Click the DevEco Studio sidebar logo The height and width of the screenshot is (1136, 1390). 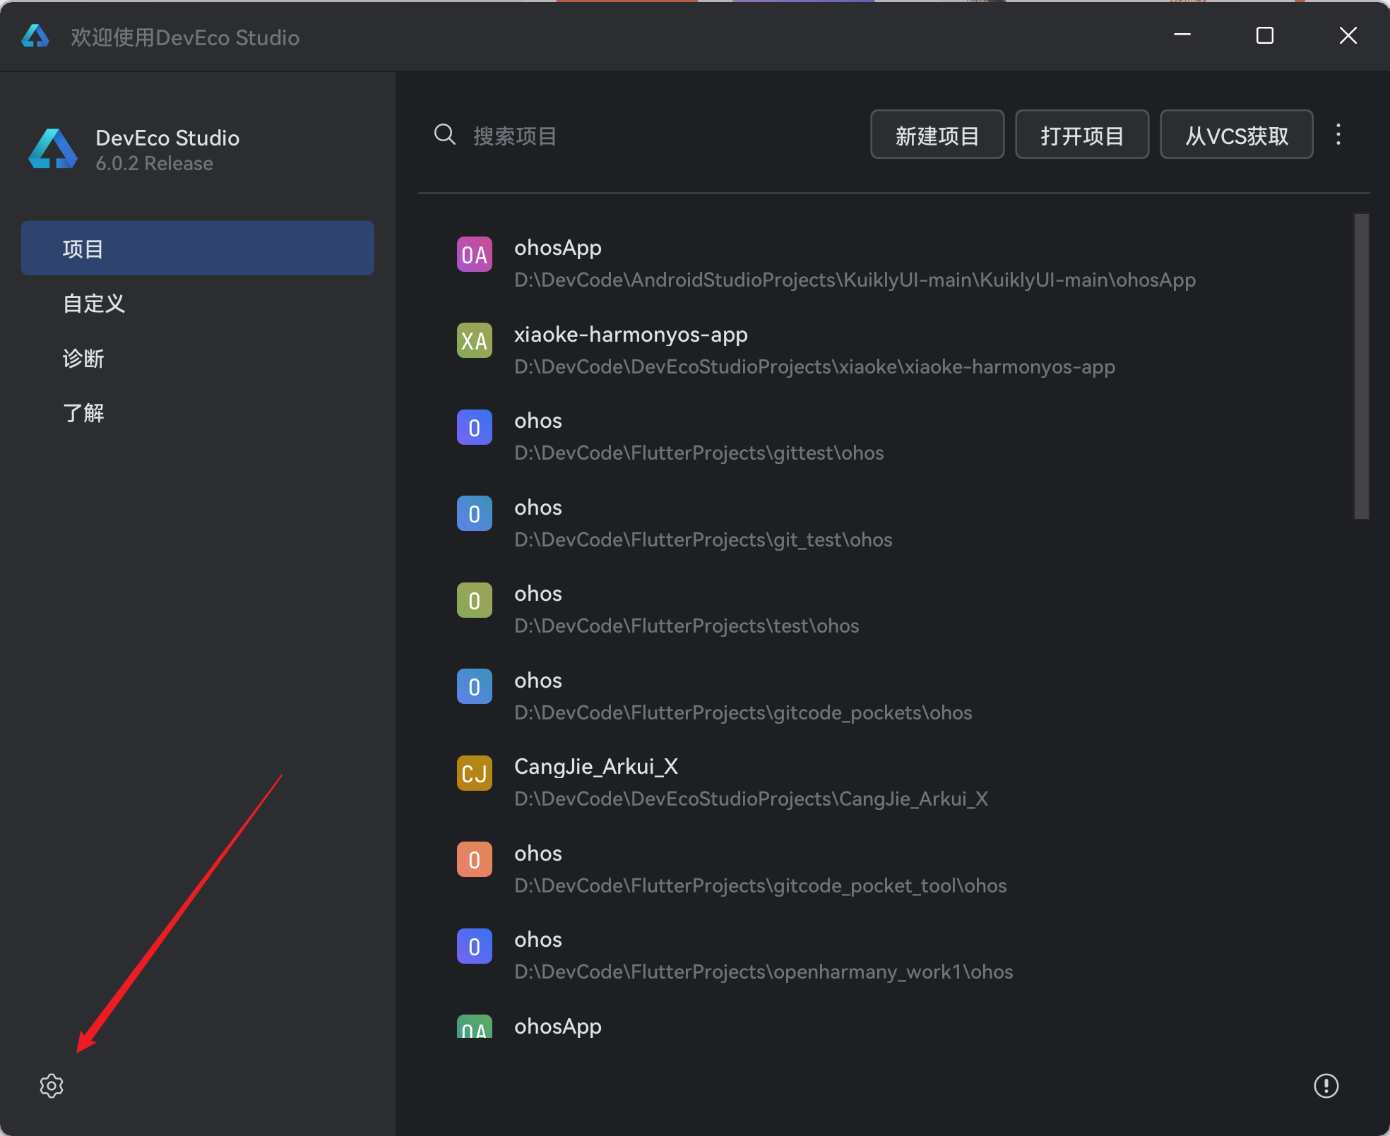coord(53,149)
